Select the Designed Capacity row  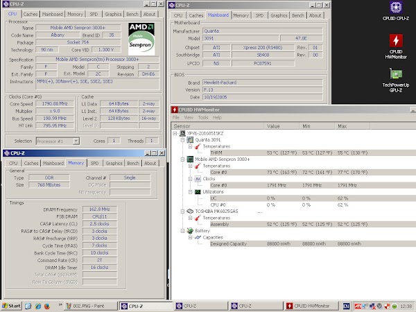(x=313, y=244)
